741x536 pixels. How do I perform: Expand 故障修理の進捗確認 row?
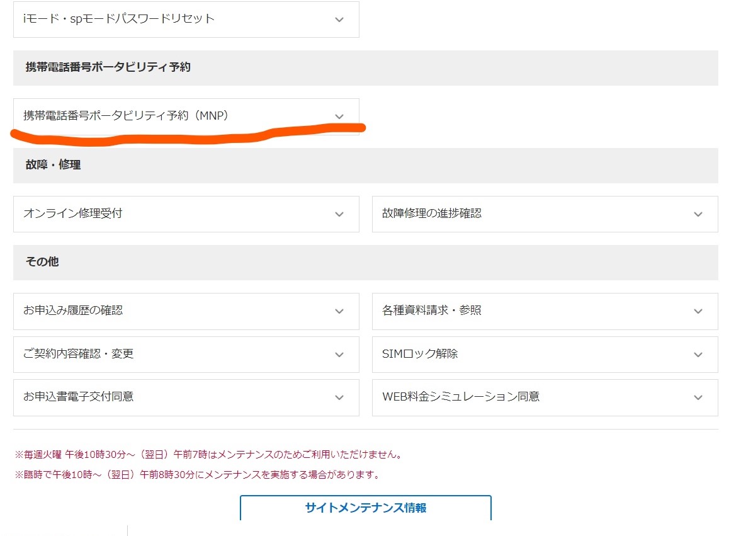[x=545, y=214]
